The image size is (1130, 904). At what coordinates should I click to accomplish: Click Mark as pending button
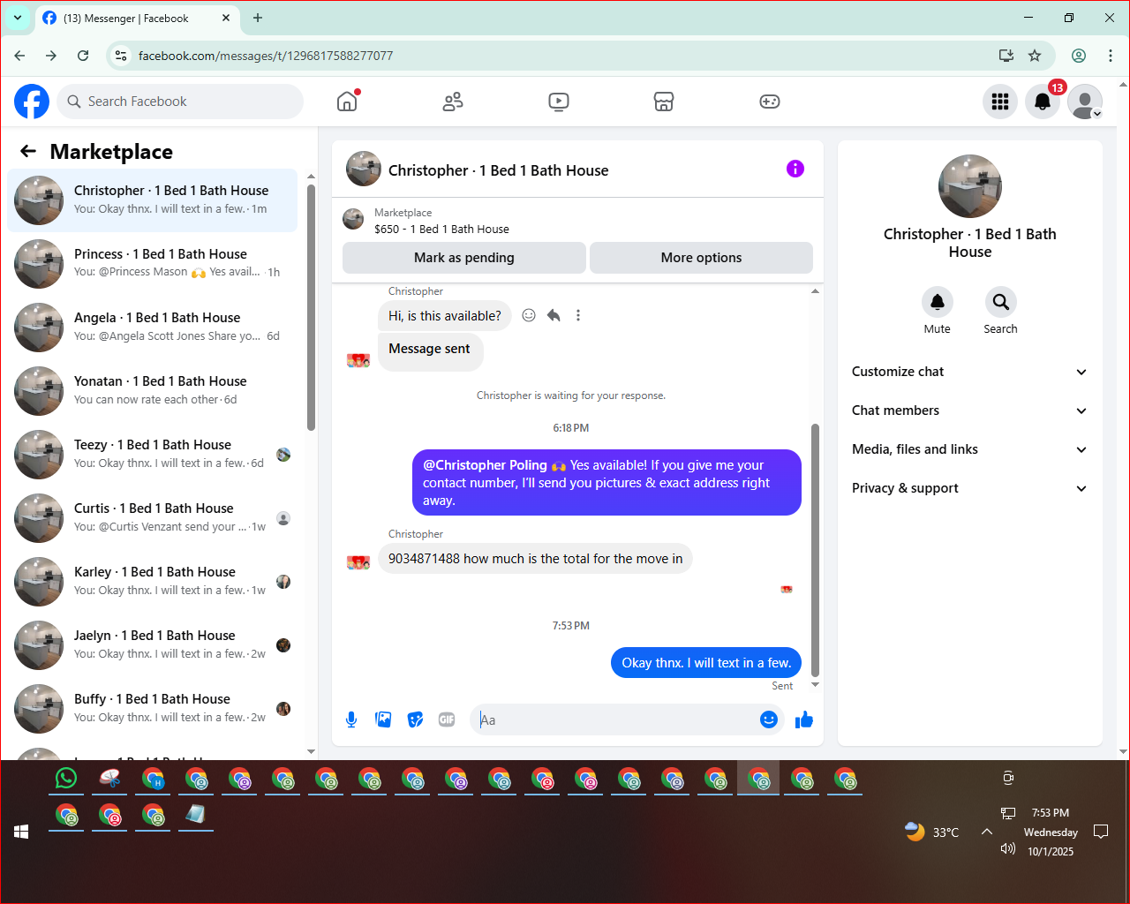[464, 258]
